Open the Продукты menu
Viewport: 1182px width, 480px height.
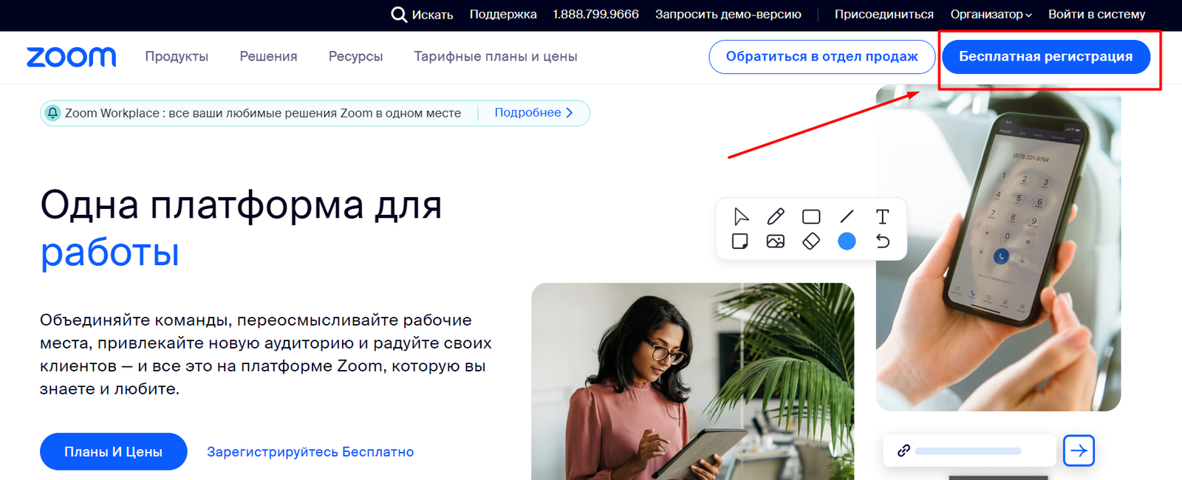[x=177, y=57]
